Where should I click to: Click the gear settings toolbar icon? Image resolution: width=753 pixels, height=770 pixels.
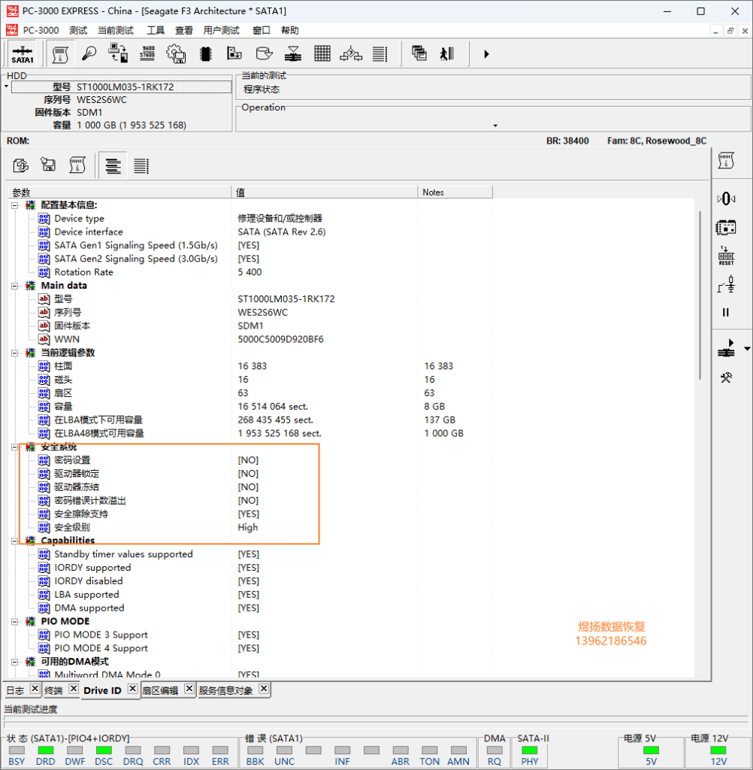pyautogui.click(x=176, y=53)
